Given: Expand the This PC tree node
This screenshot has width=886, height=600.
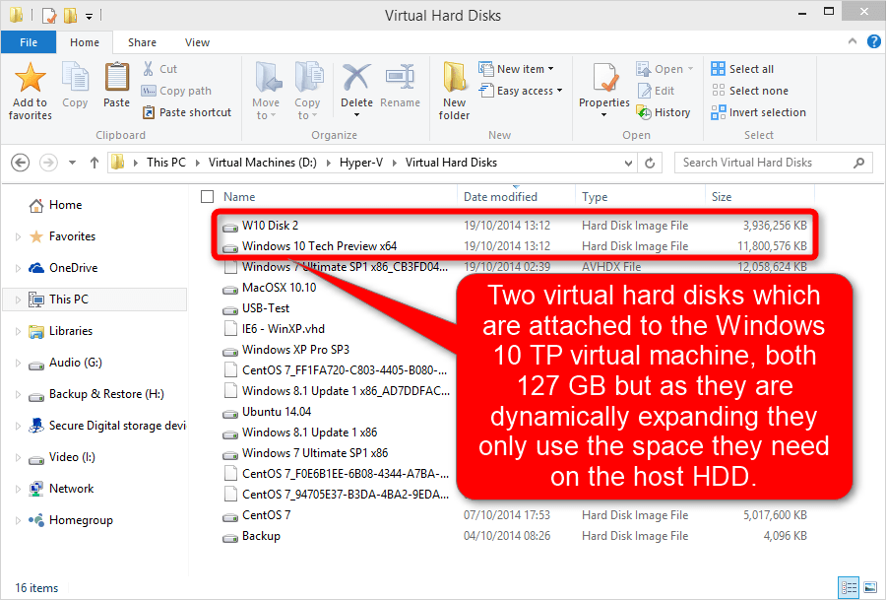Looking at the screenshot, I should pyautogui.click(x=18, y=300).
